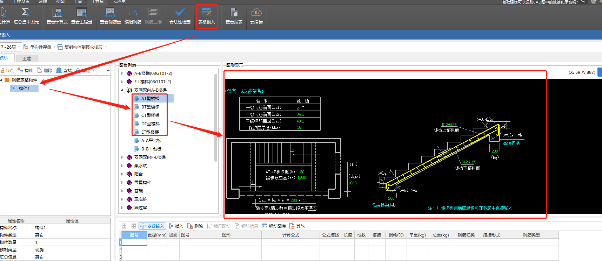Screen dimensions: 602x261
Task: Show more component toolbar items chevron
Action: [108, 70]
